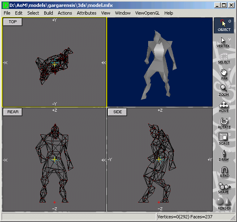Viewport: 237px width, 222px height.
Task: Click the yellow origin cross in REAR view
Action: (54, 159)
